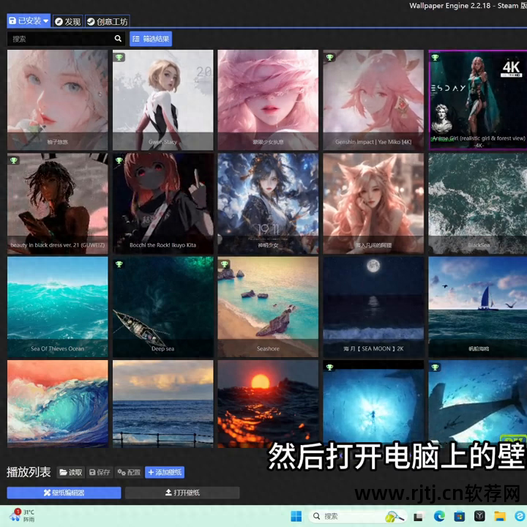Open Microsoft Store from taskbar
527x527 pixels.
[460, 516]
